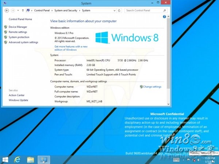Screen dimensions: 219x164
Task: Refresh the System page
Action: click(x=119, y=11)
